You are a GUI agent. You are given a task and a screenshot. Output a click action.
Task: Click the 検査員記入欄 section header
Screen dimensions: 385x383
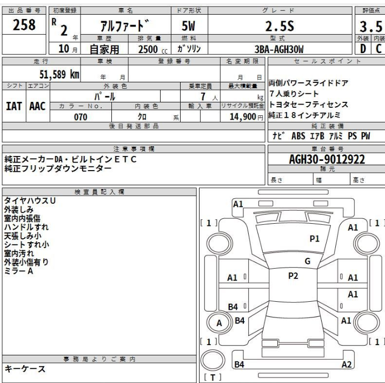(x=99, y=192)
